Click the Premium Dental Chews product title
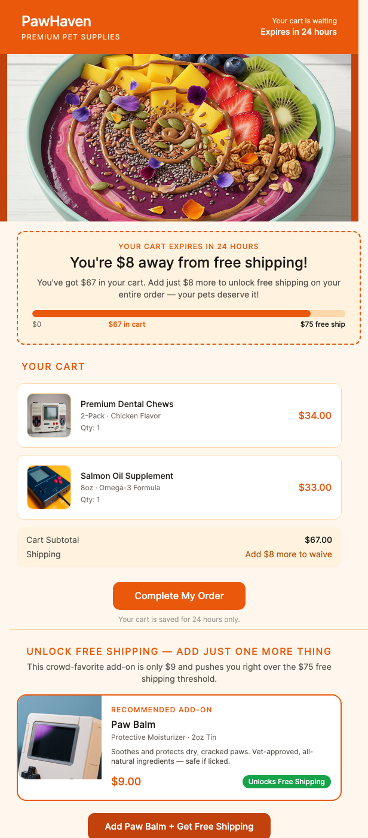The image size is (368, 838). click(x=127, y=403)
